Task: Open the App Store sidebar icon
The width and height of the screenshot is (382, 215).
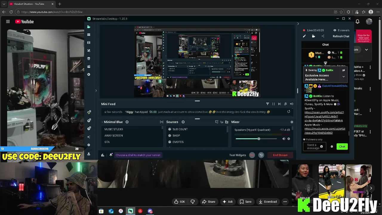Action: point(89,59)
